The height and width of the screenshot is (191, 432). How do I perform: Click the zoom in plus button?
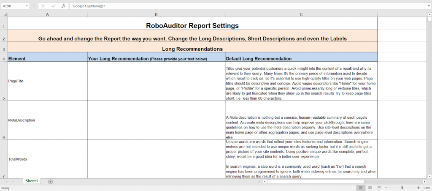(x=418, y=188)
